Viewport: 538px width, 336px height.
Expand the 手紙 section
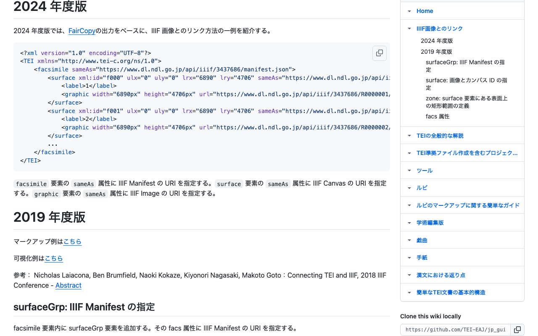[409, 257]
